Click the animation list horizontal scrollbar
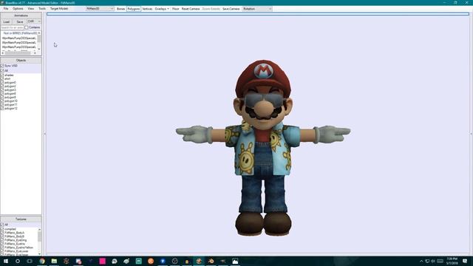The width and height of the screenshot is (473, 266). pos(18,52)
